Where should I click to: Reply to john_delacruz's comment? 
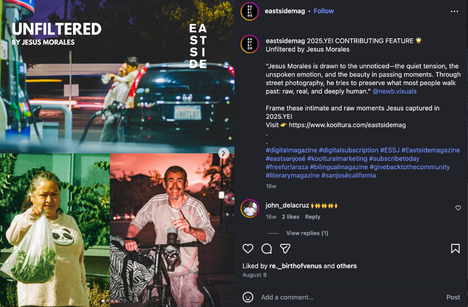313,217
